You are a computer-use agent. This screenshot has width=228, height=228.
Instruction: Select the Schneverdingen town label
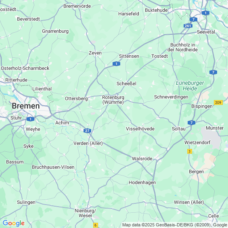tap(171, 97)
